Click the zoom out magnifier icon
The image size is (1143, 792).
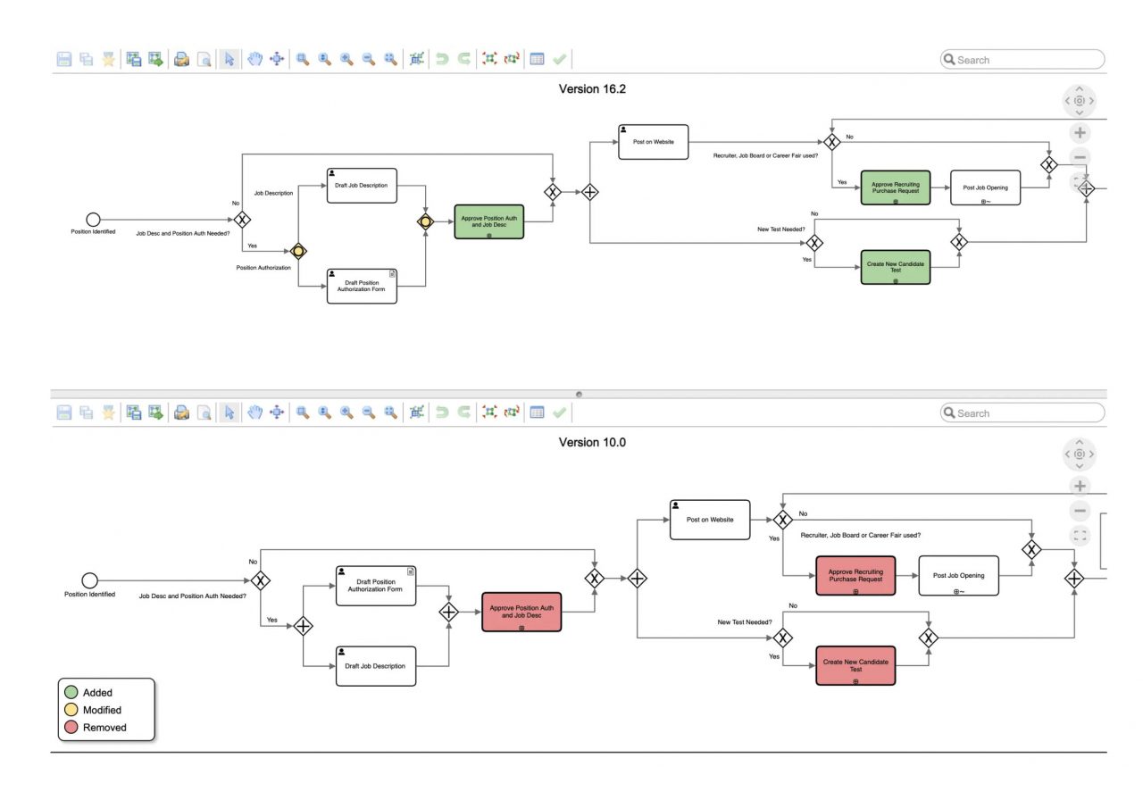(x=367, y=59)
